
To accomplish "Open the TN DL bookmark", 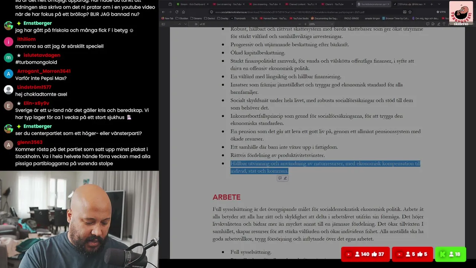I will 254,18.
